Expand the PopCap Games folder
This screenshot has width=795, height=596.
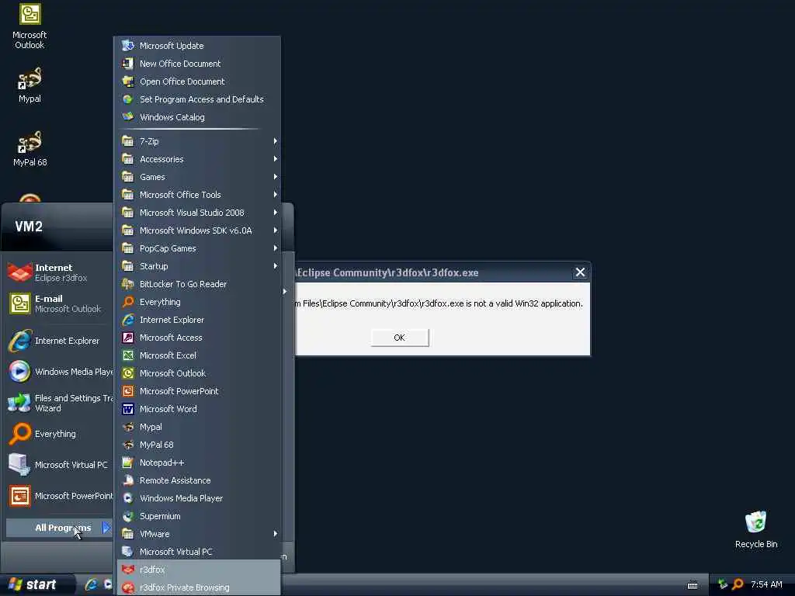click(198, 248)
